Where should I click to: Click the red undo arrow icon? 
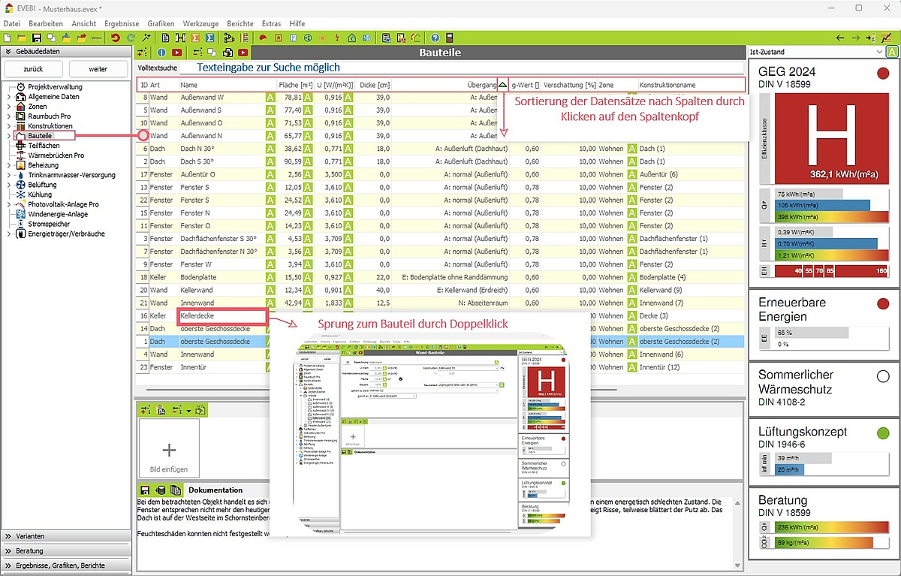(x=115, y=38)
